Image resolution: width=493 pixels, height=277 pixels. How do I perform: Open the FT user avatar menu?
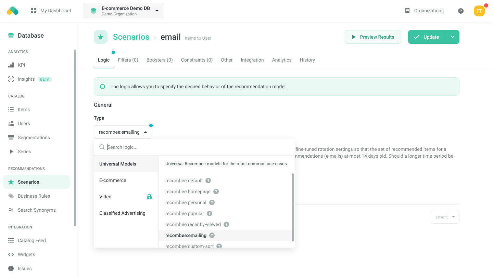click(479, 11)
